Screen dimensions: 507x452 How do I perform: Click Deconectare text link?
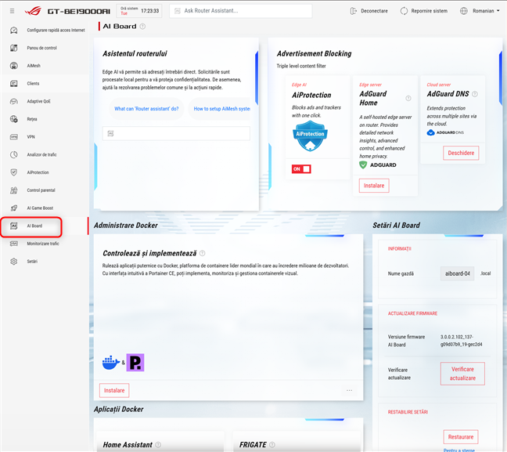[374, 11]
